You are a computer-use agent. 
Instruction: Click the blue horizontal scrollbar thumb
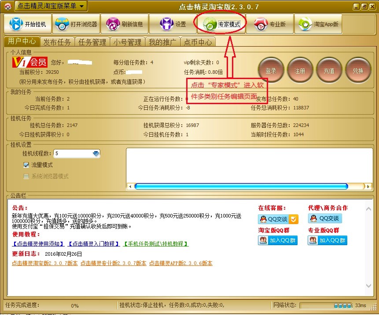(x=241, y=186)
